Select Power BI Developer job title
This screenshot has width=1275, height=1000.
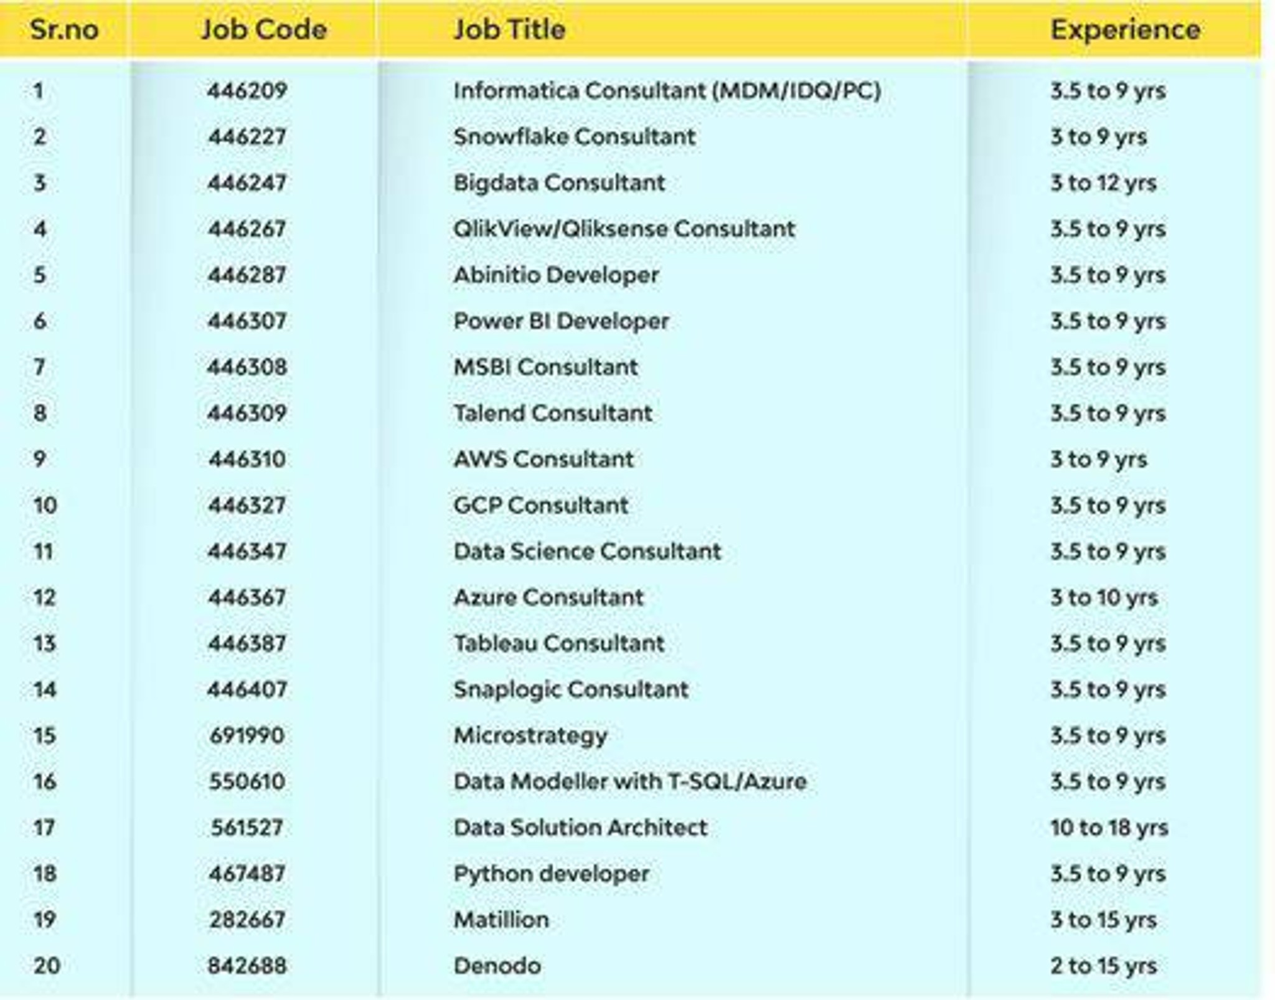561,321
